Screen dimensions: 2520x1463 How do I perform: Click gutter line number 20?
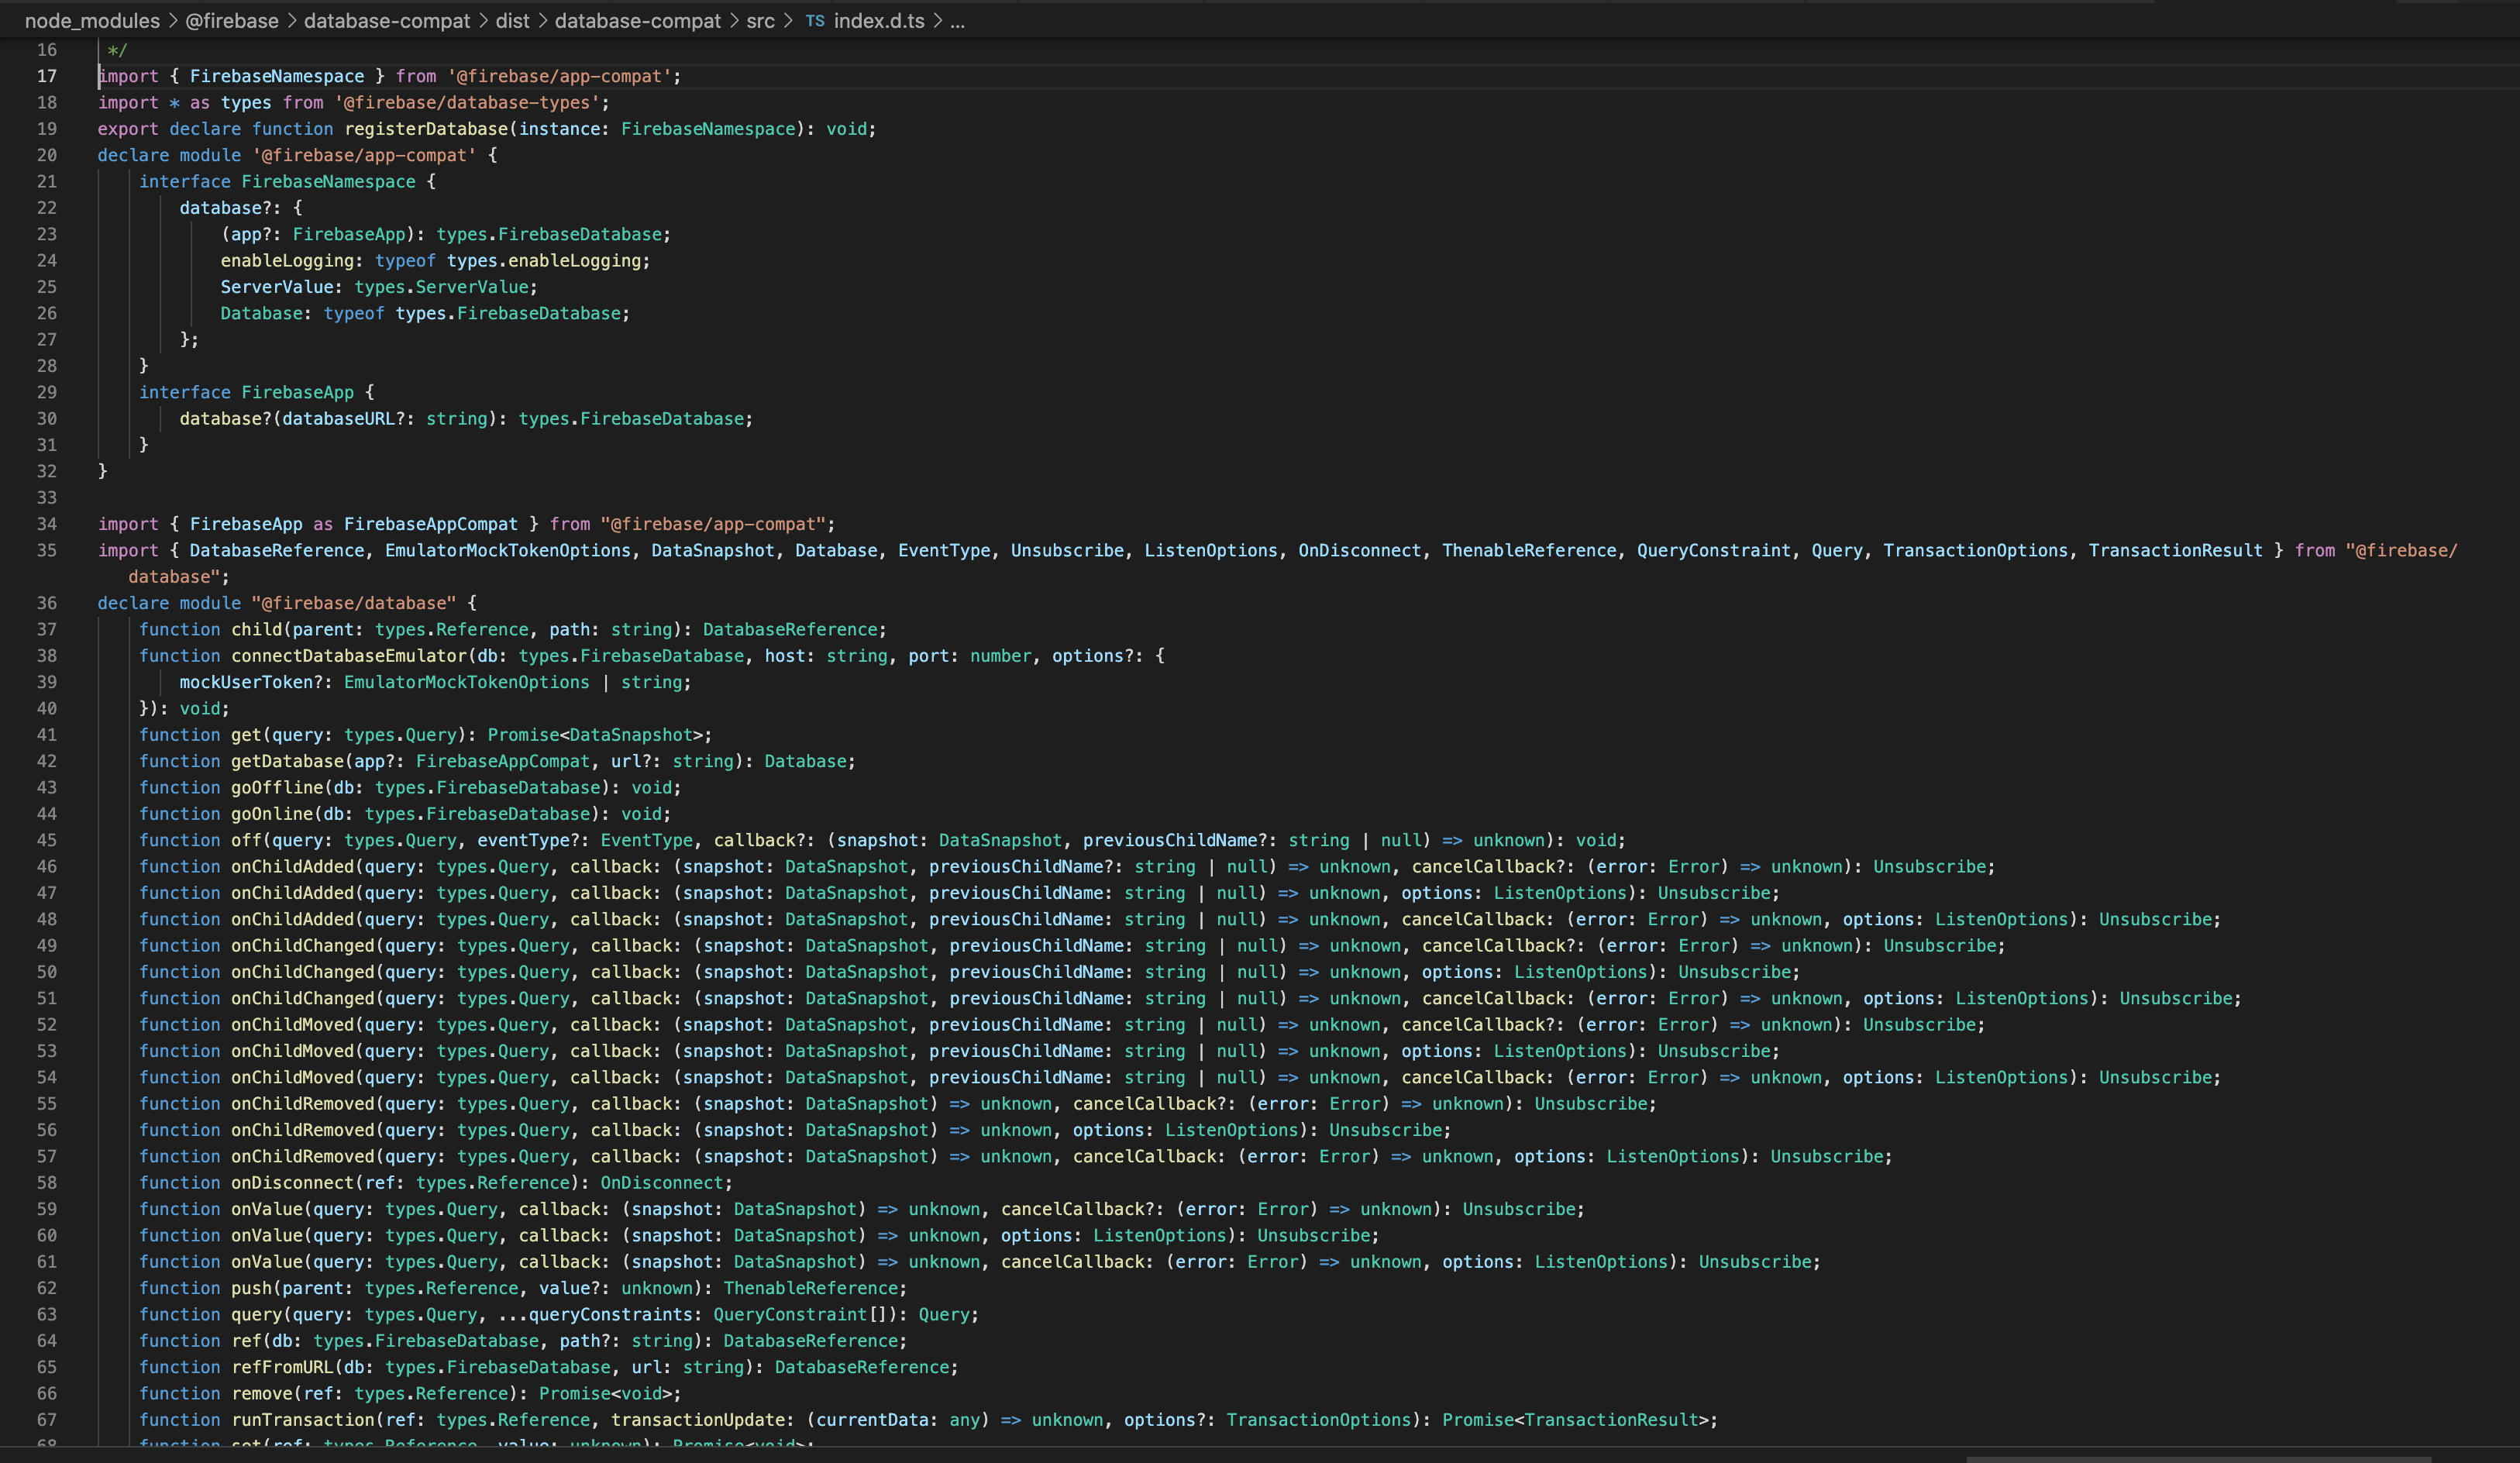tap(47, 155)
